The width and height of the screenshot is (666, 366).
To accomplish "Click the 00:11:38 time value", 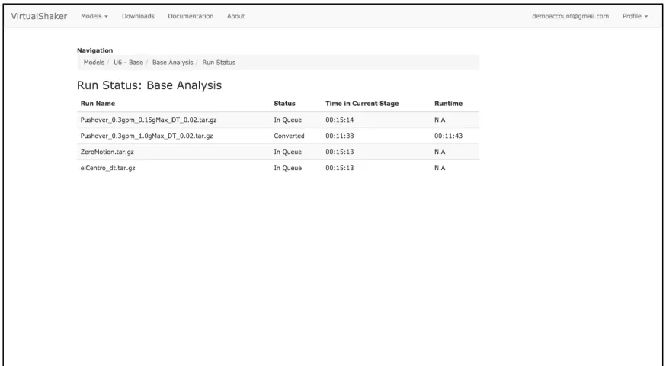I will click(x=339, y=136).
